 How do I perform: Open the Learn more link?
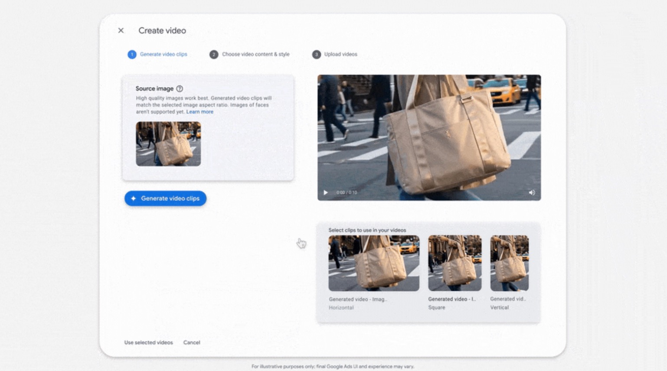click(199, 111)
